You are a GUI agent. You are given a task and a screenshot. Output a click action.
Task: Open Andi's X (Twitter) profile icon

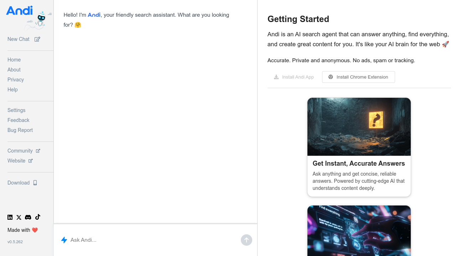pos(19,217)
